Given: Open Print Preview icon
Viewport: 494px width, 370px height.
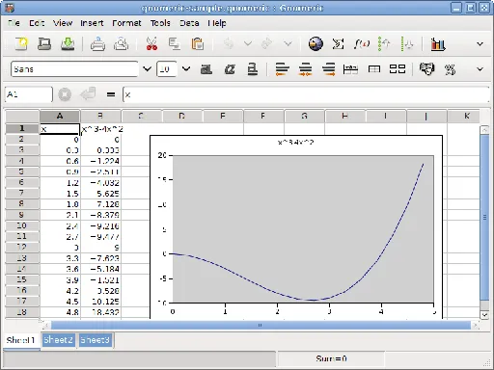Looking at the screenshot, I should [122, 43].
